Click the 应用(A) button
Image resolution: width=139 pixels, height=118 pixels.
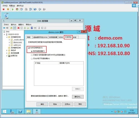68,104
